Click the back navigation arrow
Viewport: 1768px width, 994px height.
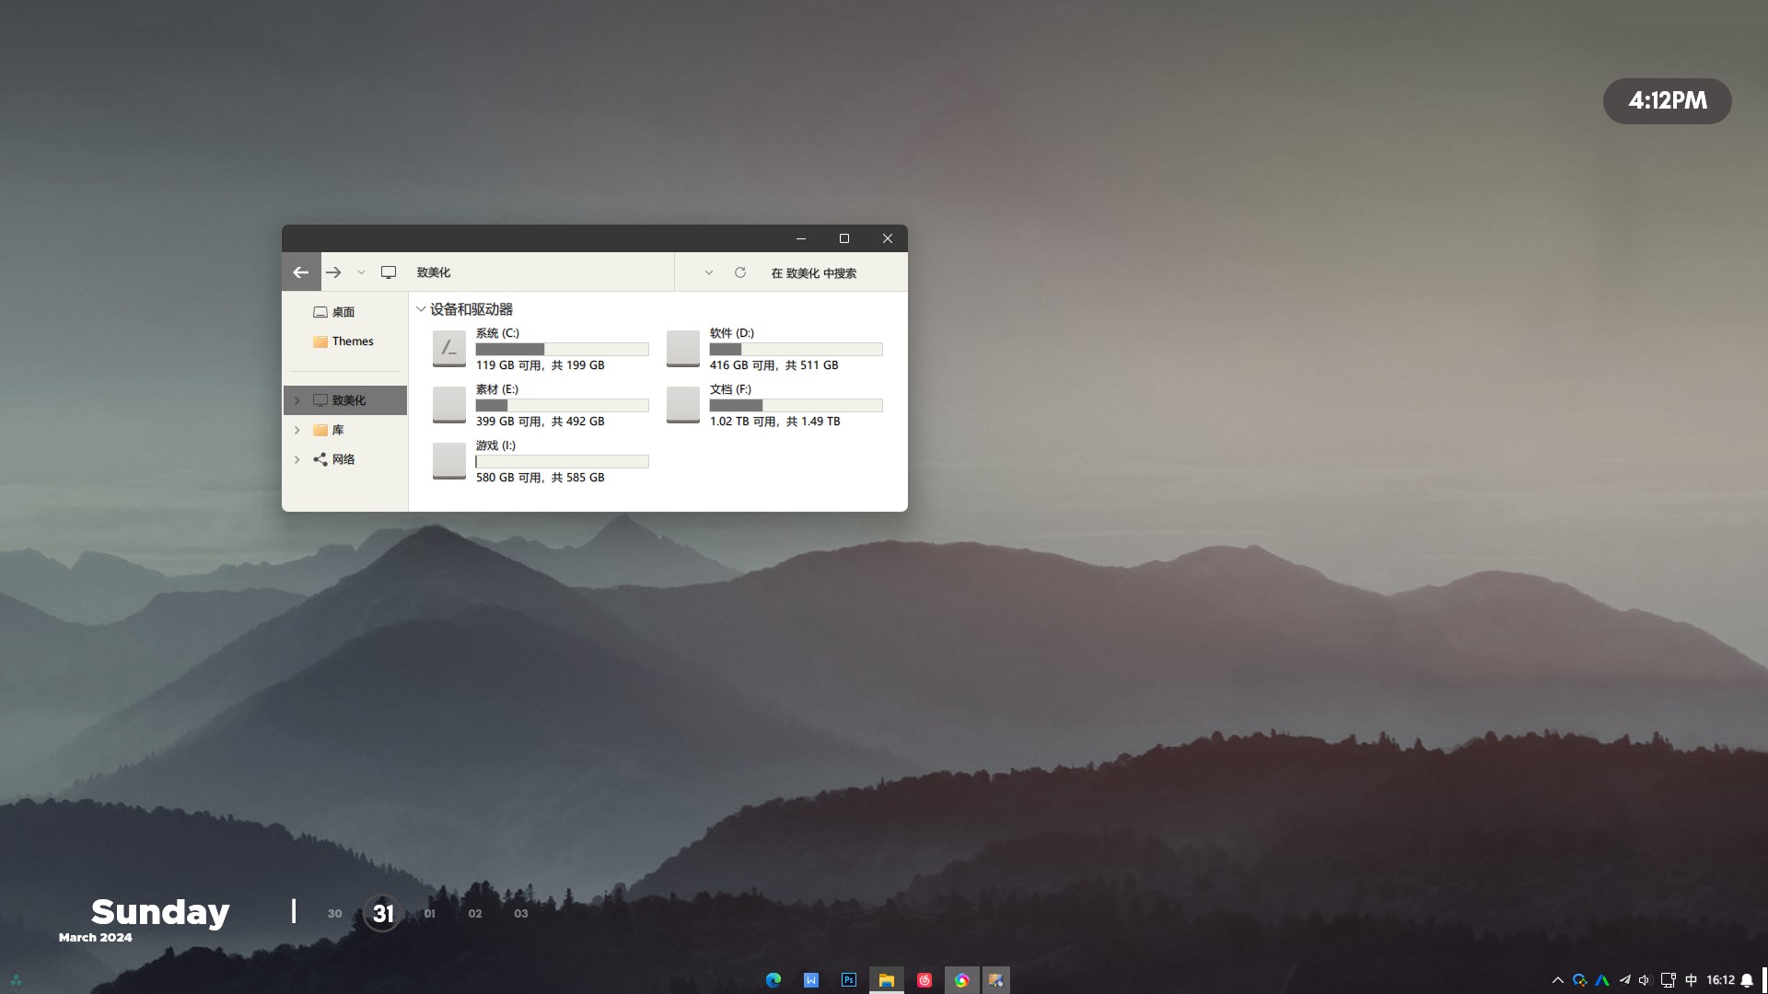tap(301, 272)
